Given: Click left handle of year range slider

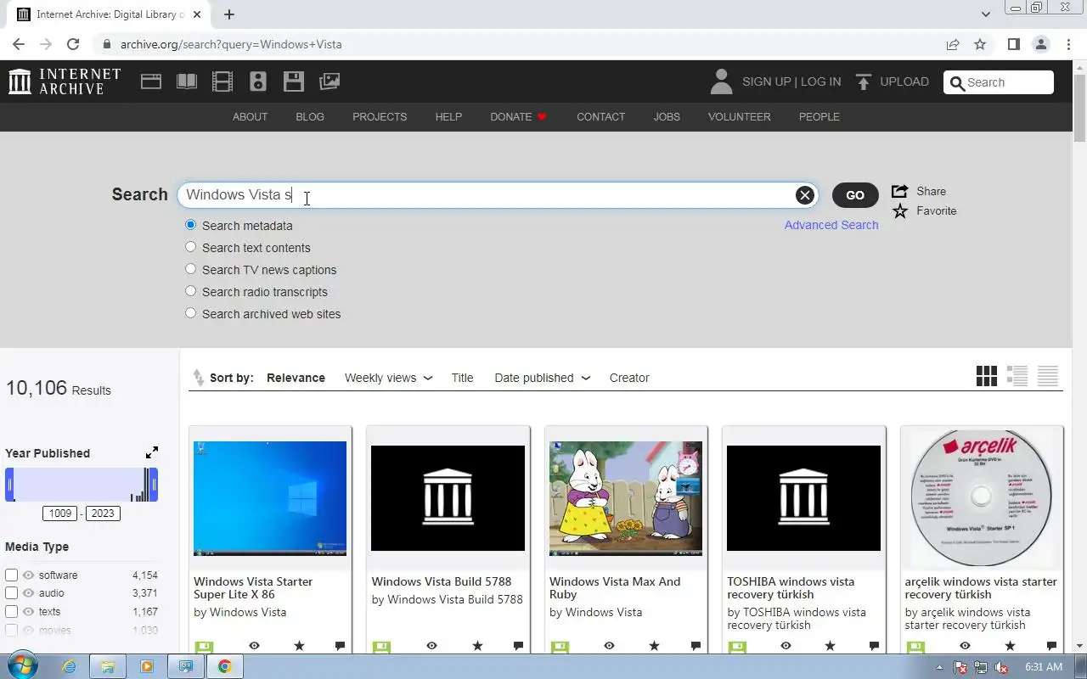Looking at the screenshot, I should (x=10, y=485).
